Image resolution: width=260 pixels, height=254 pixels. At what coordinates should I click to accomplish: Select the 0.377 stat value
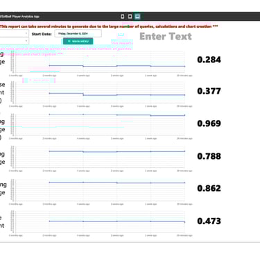click(x=209, y=91)
